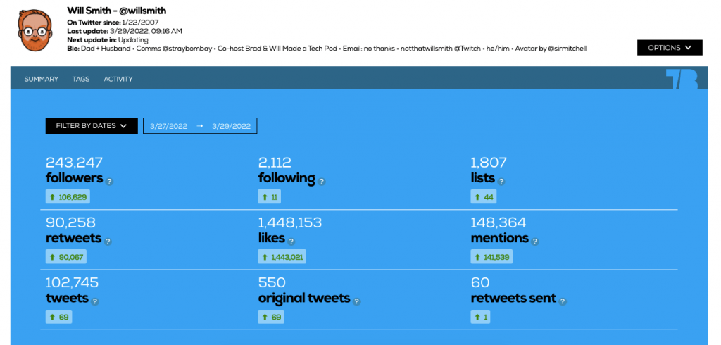Click the 2,112 following count
Screen dimensions: 721x345
tap(275, 163)
